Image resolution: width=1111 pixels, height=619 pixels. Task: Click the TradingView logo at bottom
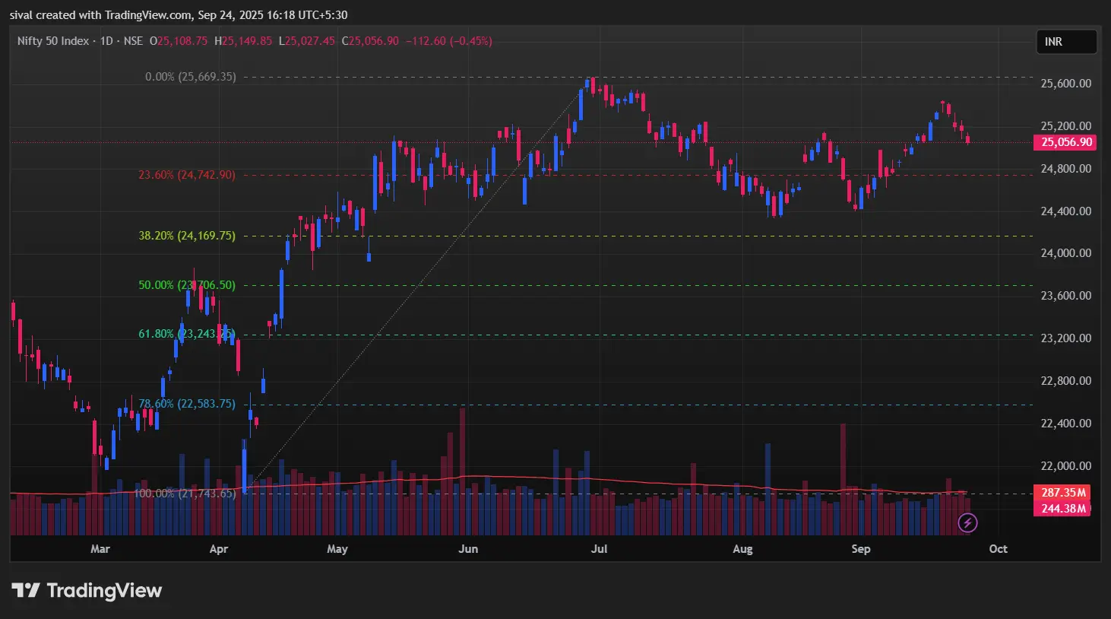[x=87, y=591]
